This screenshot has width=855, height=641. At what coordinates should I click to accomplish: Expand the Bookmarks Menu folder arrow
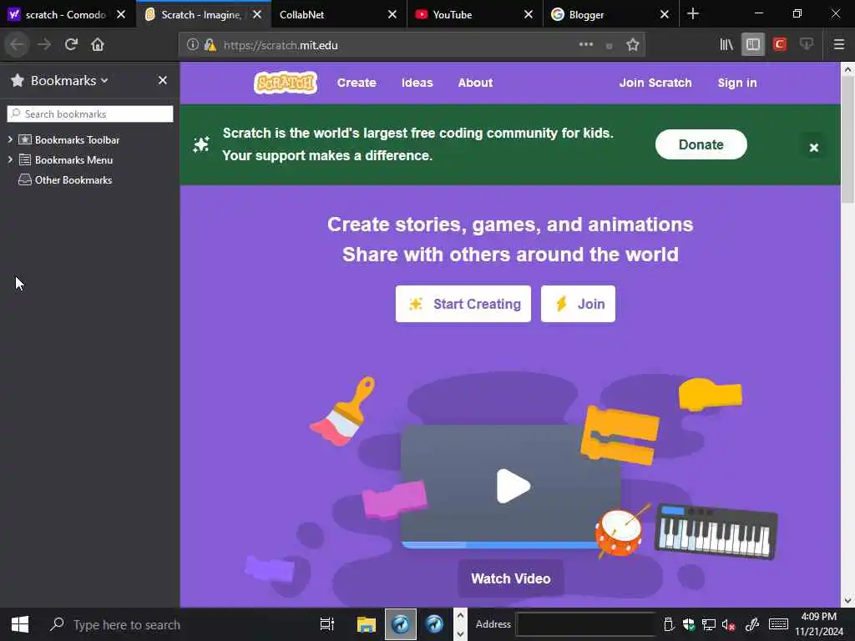coord(10,159)
